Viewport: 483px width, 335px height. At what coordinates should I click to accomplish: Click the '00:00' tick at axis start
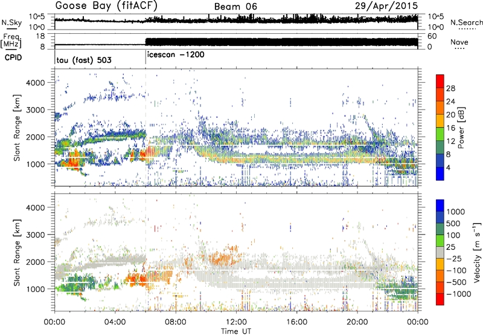54,322
